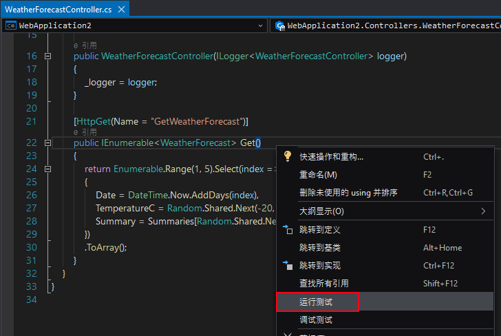The image size is (501, 336).
Task: Collapse the constructor at line 16
Action: coord(47,56)
